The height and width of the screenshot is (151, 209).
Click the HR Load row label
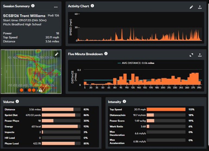click(10, 138)
